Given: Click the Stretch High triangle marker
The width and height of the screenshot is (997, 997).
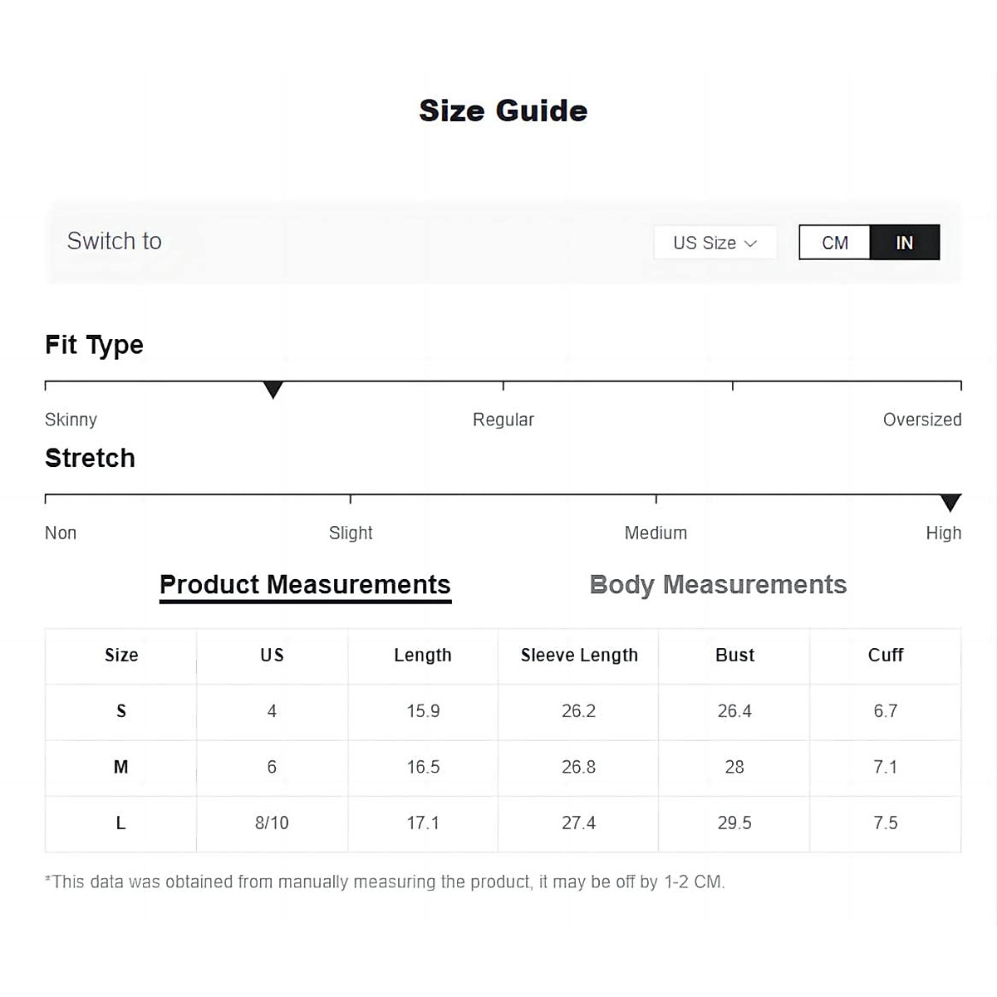Looking at the screenshot, I should (950, 503).
